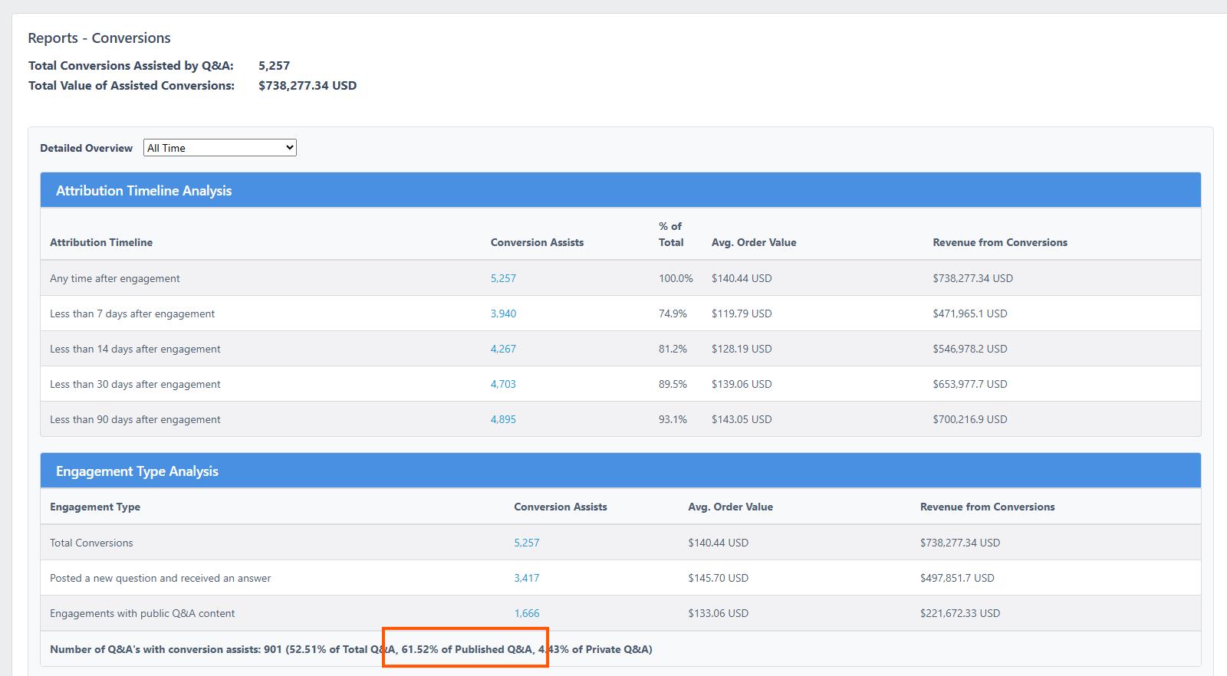Open 5,257 assists for any time after engagement
The width and height of the screenshot is (1227, 676).
point(503,278)
